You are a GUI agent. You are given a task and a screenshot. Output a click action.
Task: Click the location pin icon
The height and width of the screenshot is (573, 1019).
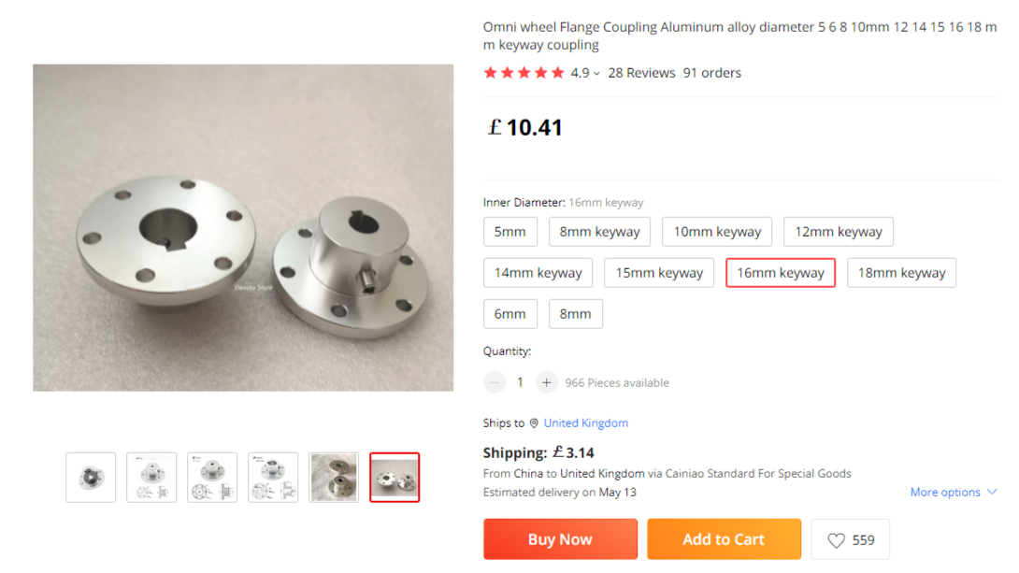pos(534,423)
